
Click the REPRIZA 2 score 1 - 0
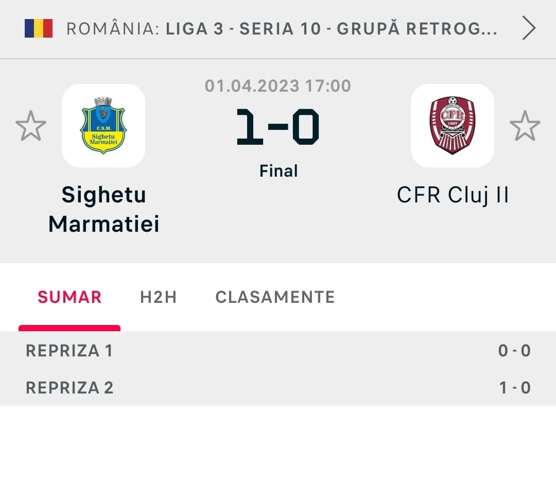pos(514,387)
